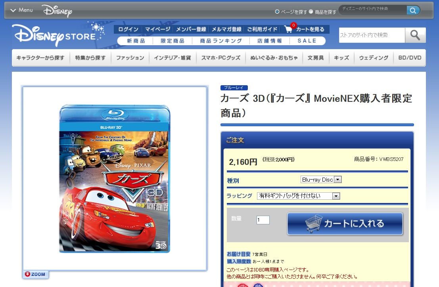Click the お届け目安 delivery estimate label
This screenshot has width=439, height=287.
[x=239, y=254]
